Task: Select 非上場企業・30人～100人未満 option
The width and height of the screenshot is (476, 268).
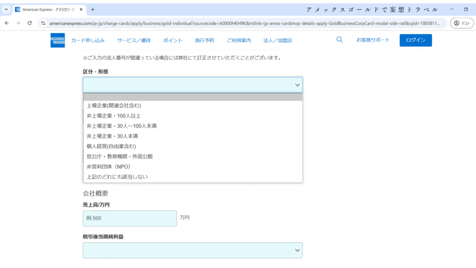Action: tap(193, 126)
